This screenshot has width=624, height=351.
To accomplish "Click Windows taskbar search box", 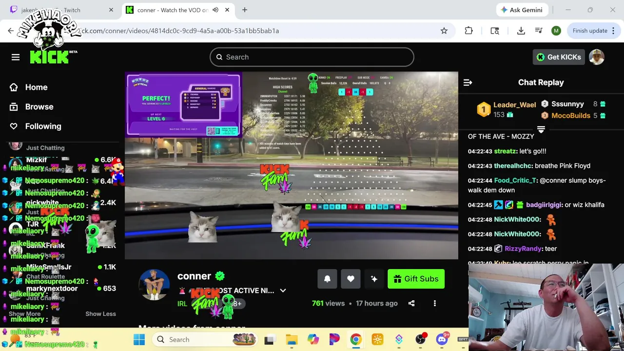I will (x=206, y=339).
